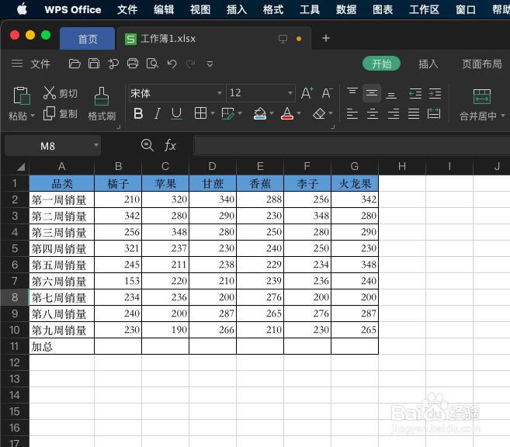Viewport: 510px width, 447px height.
Task: Center text horizontally
Action: pos(373,114)
